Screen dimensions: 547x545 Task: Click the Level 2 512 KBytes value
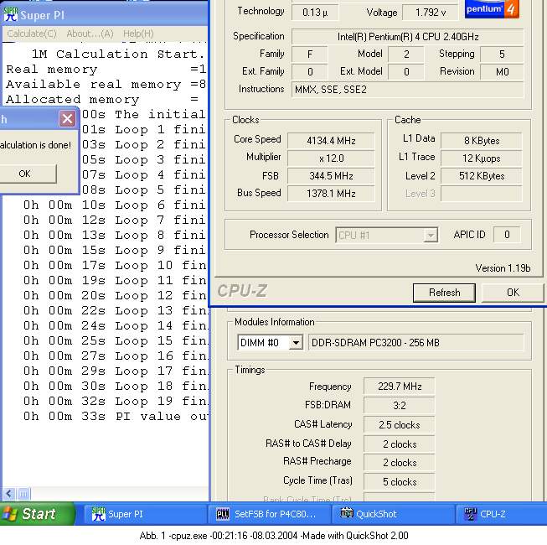pyautogui.click(x=482, y=176)
